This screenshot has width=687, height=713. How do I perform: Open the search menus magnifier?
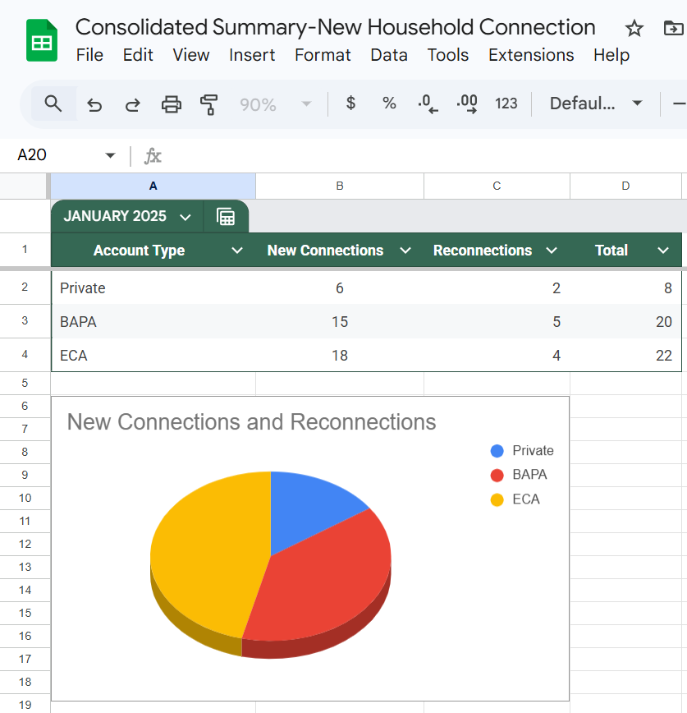(x=53, y=103)
